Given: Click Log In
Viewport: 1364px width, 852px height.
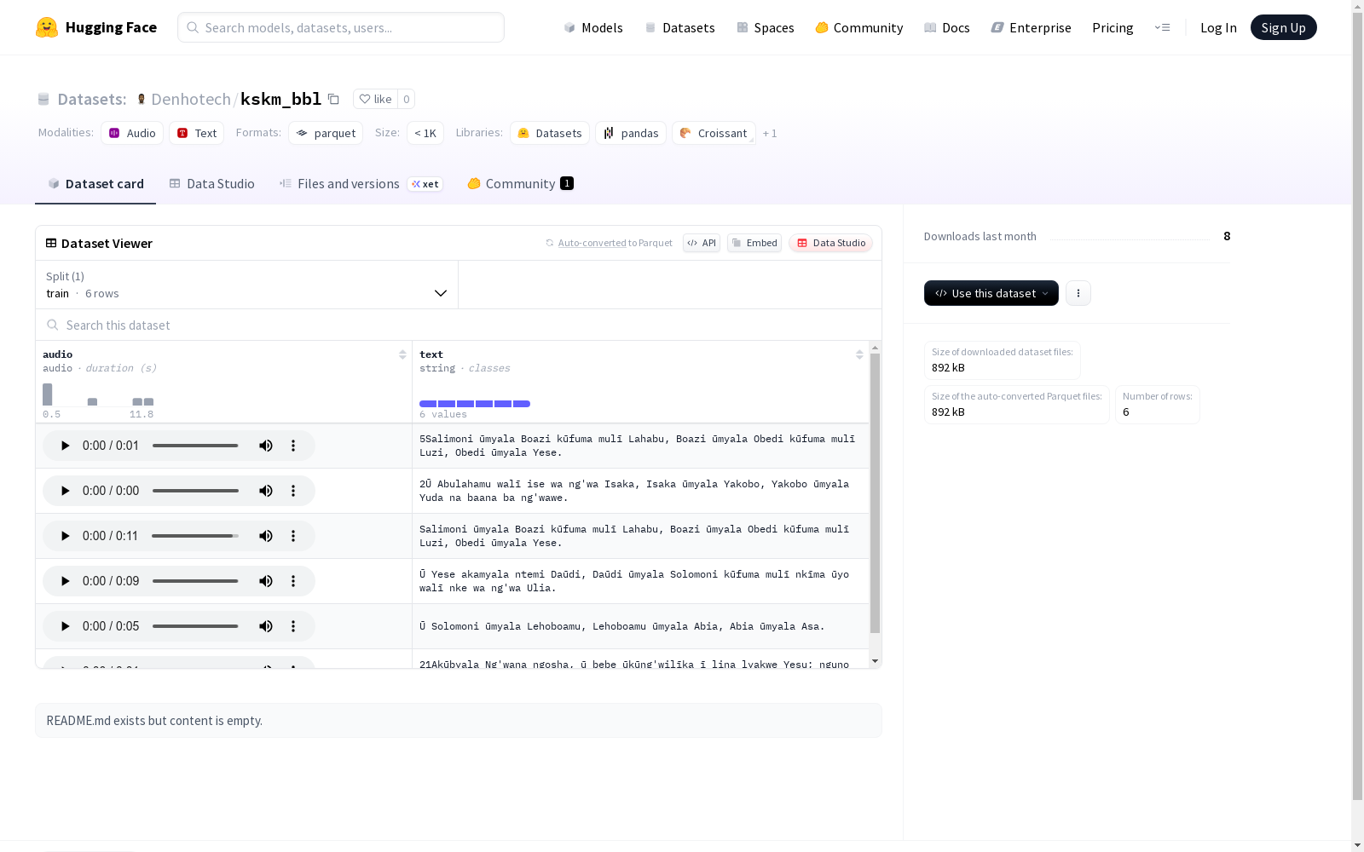Looking at the screenshot, I should (1218, 27).
